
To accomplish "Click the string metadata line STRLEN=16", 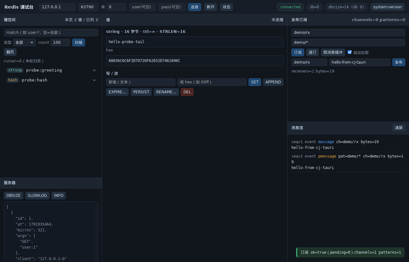I will [x=146, y=32].
